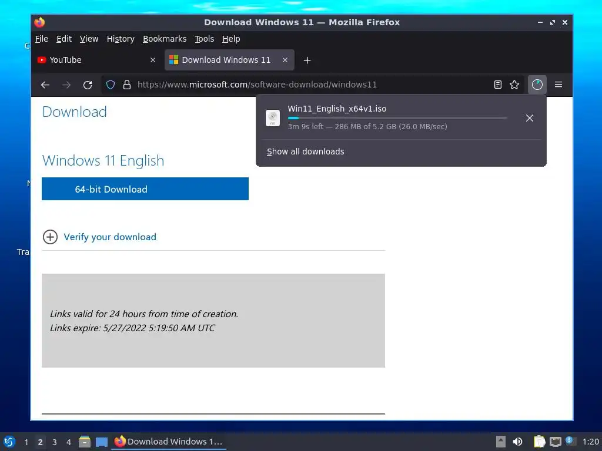This screenshot has width=602, height=451.
Task: Click the Verify your download link text
Action: pos(110,237)
